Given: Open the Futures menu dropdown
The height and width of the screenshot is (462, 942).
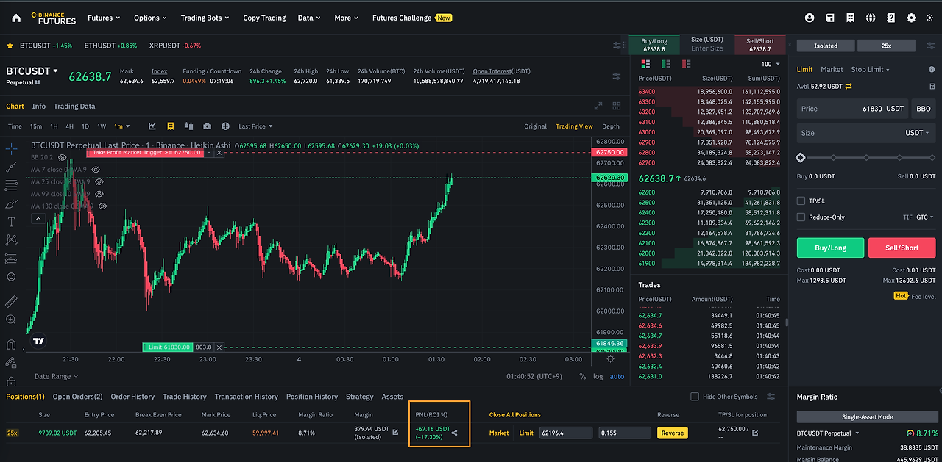Looking at the screenshot, I should pyautogui.click(x=105, y=18).
